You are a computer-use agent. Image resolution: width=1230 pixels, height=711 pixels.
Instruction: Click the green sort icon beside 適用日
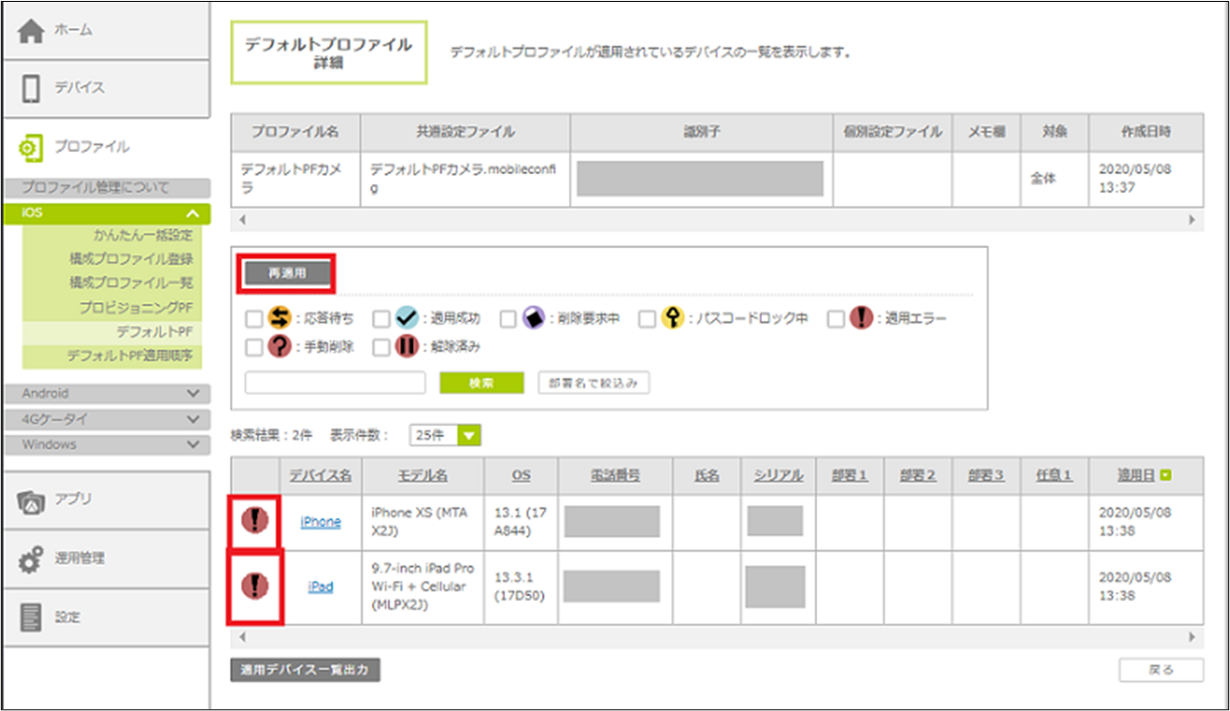click(1165, 475)
